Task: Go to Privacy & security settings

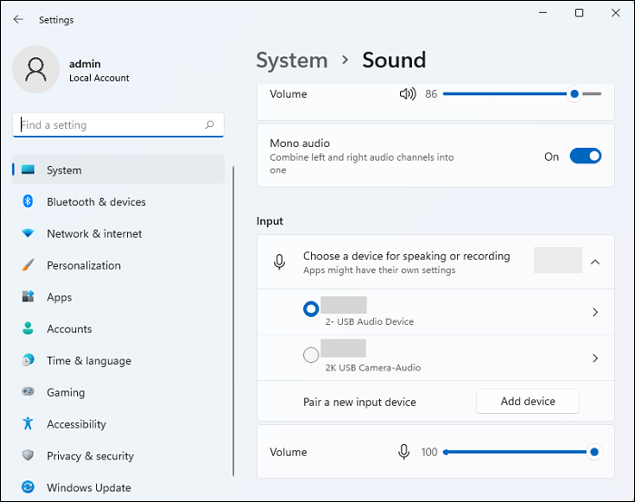Action: tap(90, 456)
